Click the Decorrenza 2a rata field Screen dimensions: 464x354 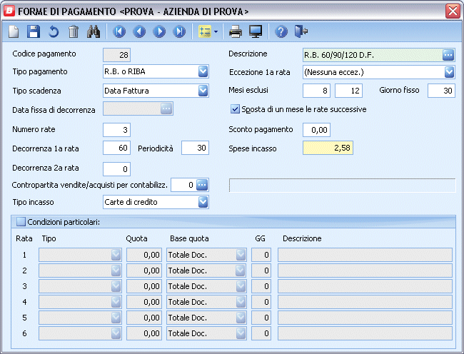116,169
